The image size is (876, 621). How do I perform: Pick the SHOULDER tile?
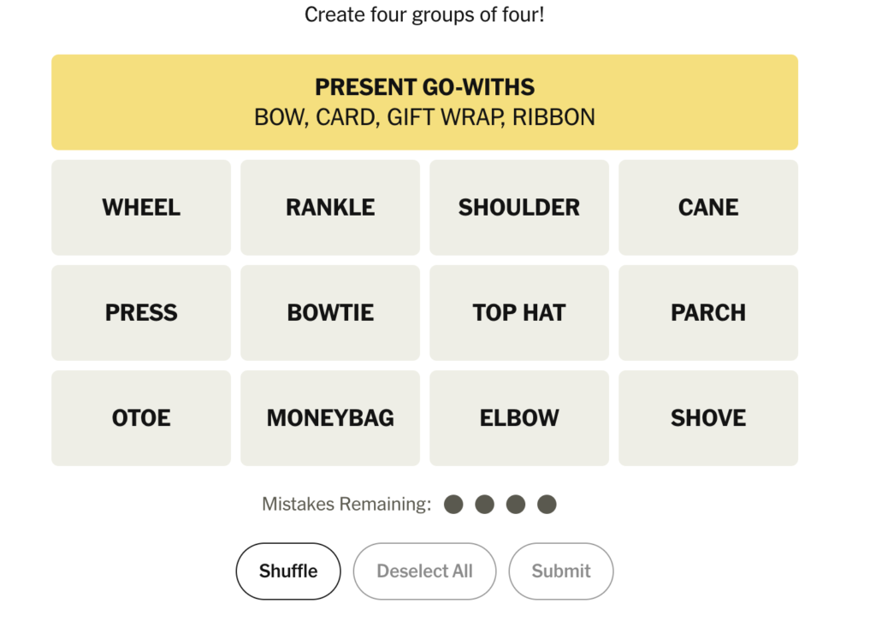click(x=519, y=208)
